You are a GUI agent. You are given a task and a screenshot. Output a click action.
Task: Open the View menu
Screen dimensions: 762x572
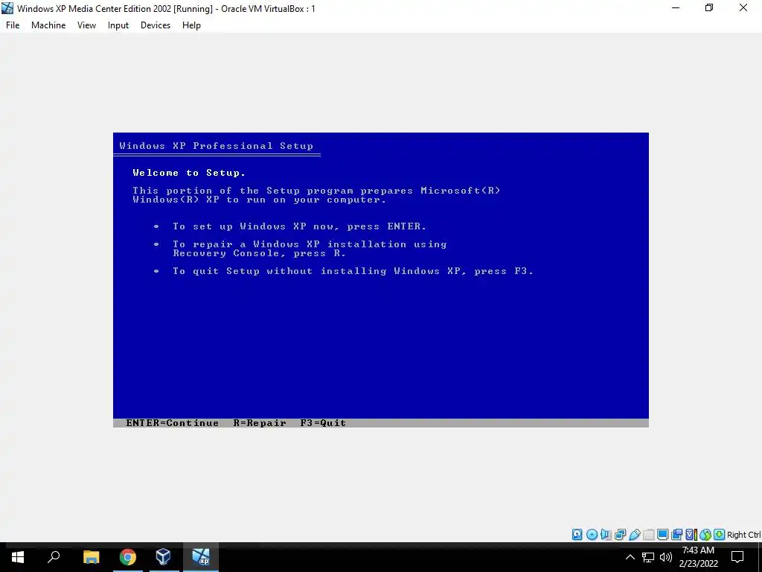(86, 25)
